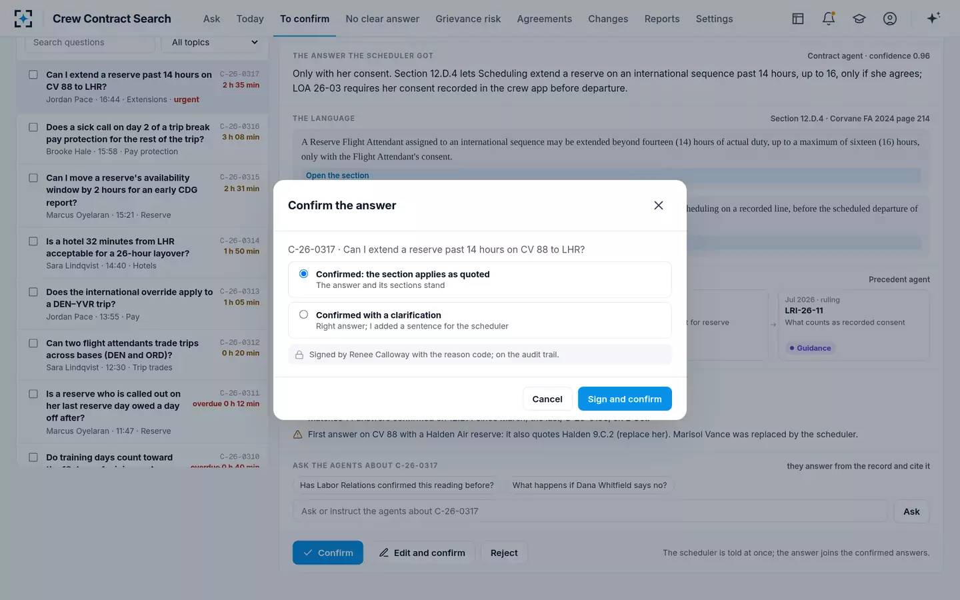960x600 pixels.
Task: Cancel the confirmation dialog
Action: (x=547, y=399)
